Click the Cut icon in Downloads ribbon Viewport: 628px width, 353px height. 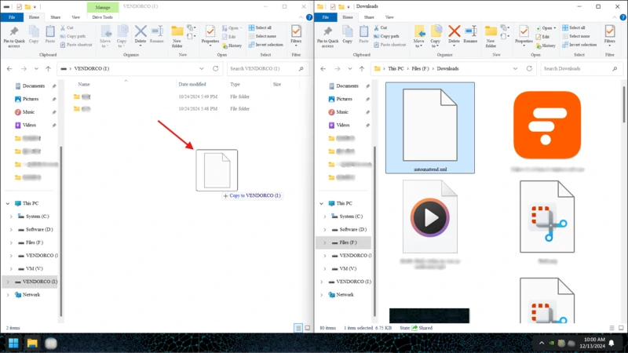[384, 27]
